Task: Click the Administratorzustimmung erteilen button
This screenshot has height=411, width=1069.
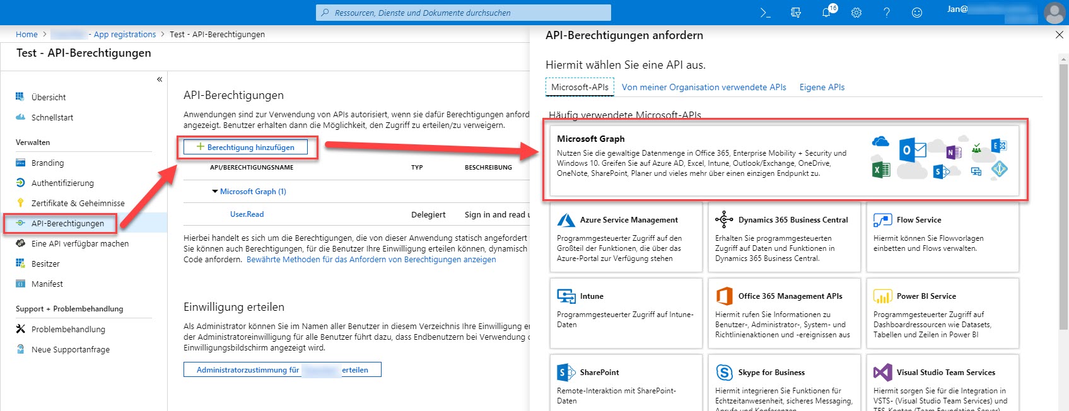Action: coord(283,369)
